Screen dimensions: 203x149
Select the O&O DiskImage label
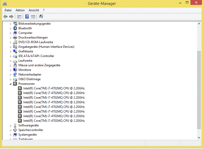tap(29, 79)
